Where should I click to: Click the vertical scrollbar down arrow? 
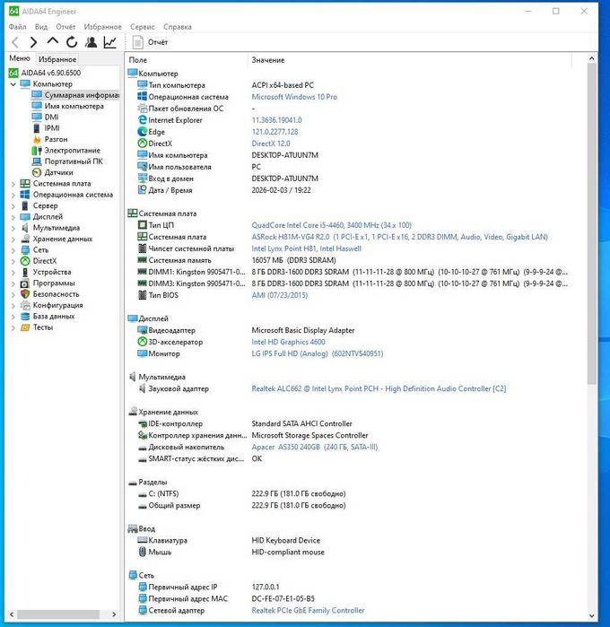(591, 616)
